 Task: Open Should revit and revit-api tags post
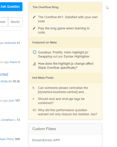pyautogui.click(x=61, y=101)
